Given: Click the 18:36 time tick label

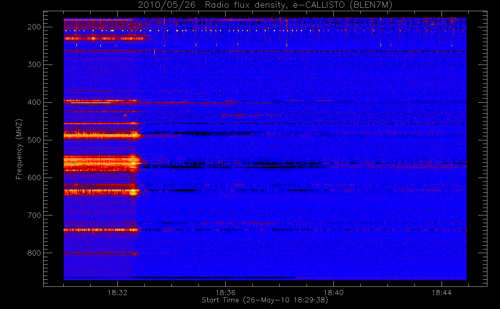Looking at the screenshot, I should [226, 293].
